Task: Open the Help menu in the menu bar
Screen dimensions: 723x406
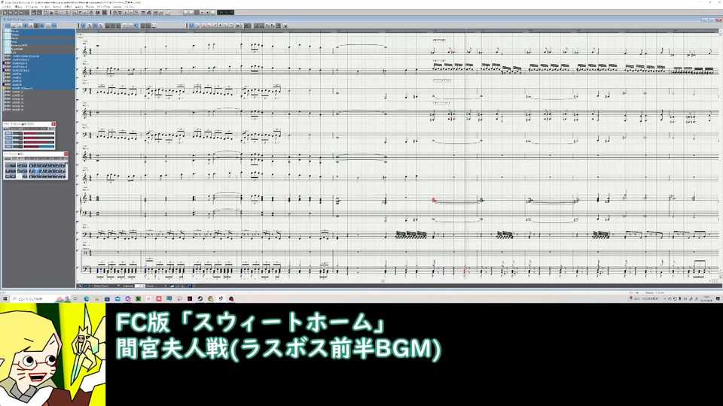Action: (129, 7)
